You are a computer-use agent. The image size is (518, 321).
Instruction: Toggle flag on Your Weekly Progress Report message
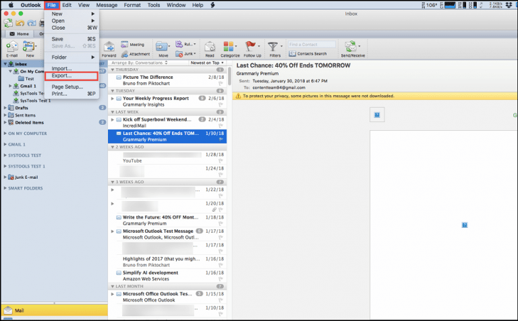click(221, 105)
